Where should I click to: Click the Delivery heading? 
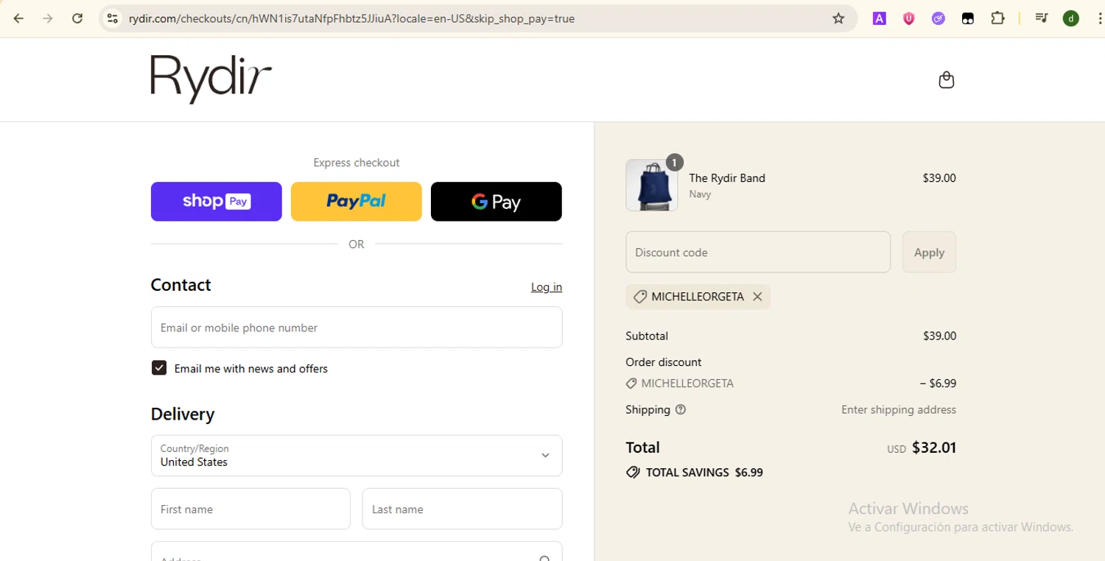[x=183, y=414]
